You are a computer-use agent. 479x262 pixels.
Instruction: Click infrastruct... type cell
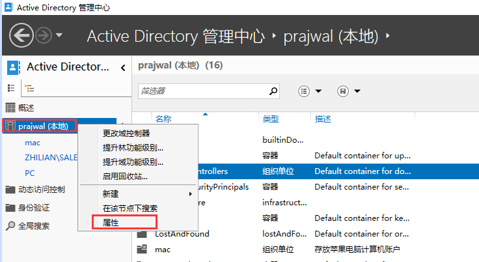coord(284,202)
